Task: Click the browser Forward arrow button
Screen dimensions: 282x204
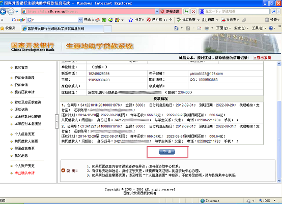Action: (11, 12)
